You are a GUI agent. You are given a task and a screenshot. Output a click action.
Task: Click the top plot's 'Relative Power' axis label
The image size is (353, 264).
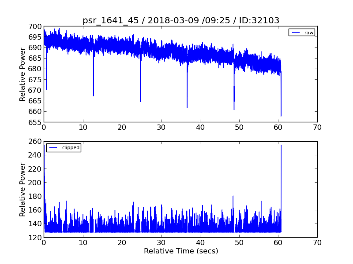click(22, 74)
